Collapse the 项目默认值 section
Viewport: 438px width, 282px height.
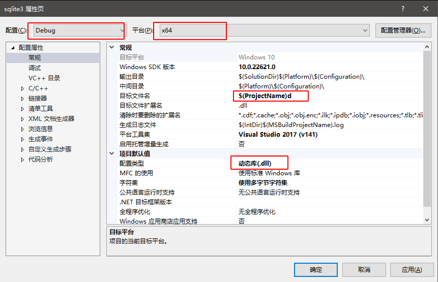point(112,153)
